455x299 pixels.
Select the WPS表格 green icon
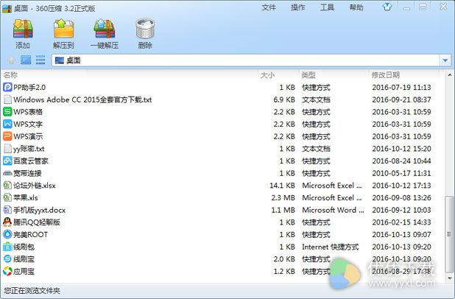pyautogui.click(x=7, y=112)
